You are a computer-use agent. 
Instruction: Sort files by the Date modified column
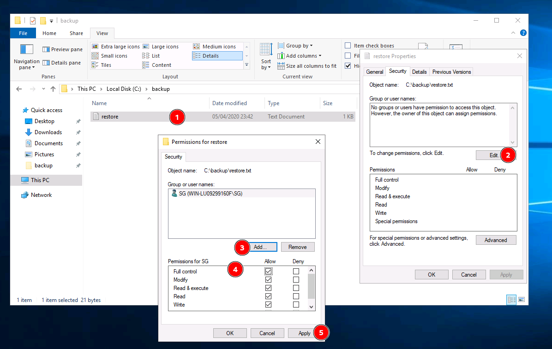pos(229,103)
